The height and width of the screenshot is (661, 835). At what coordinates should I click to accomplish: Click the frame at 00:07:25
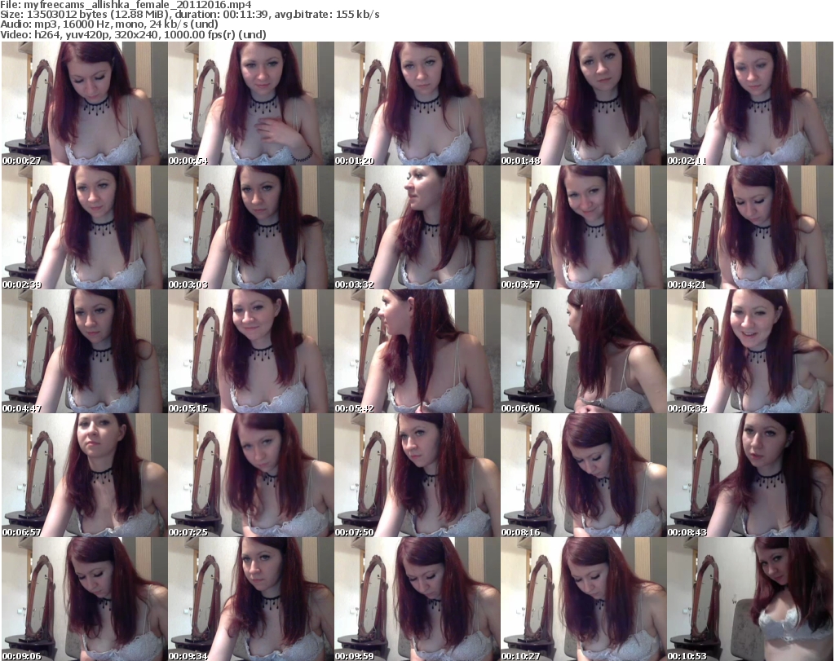click(x=250, y=475)
